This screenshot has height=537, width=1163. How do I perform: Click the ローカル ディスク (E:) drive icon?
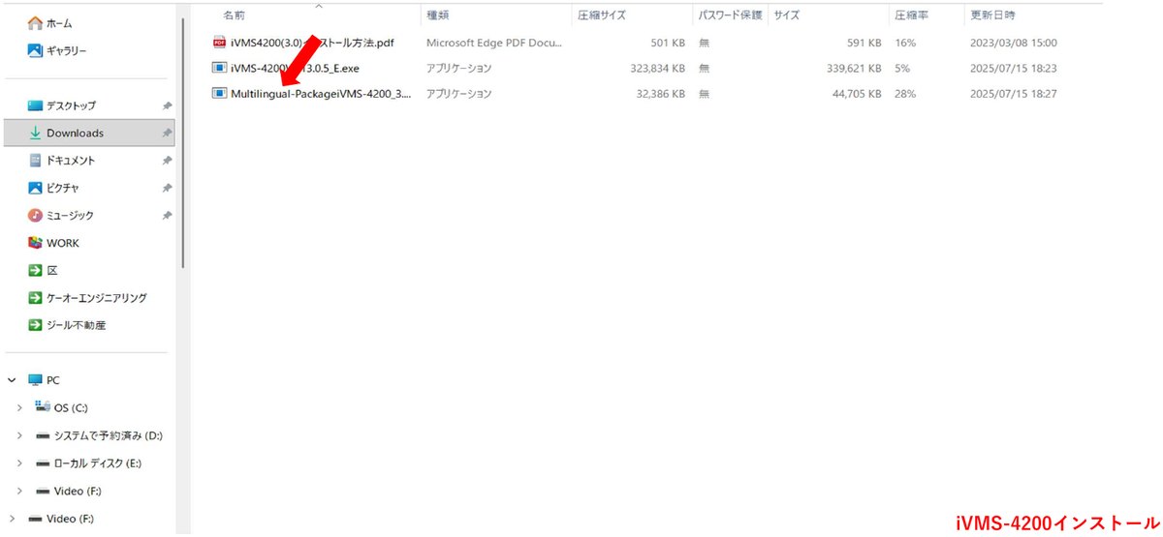(42, 463)
